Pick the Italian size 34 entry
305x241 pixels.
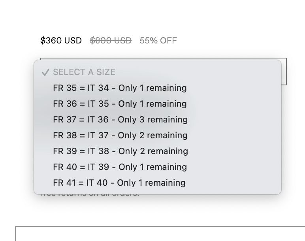[x=120, y=88]
